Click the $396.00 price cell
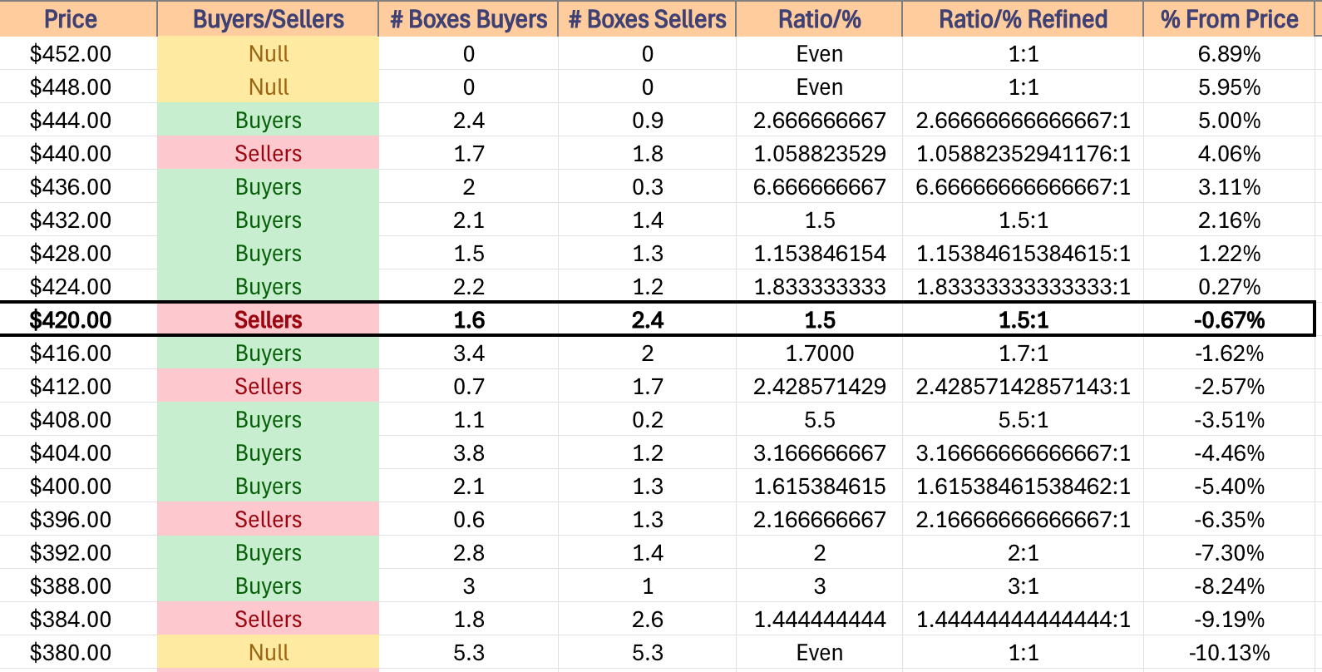 point(78,520)
